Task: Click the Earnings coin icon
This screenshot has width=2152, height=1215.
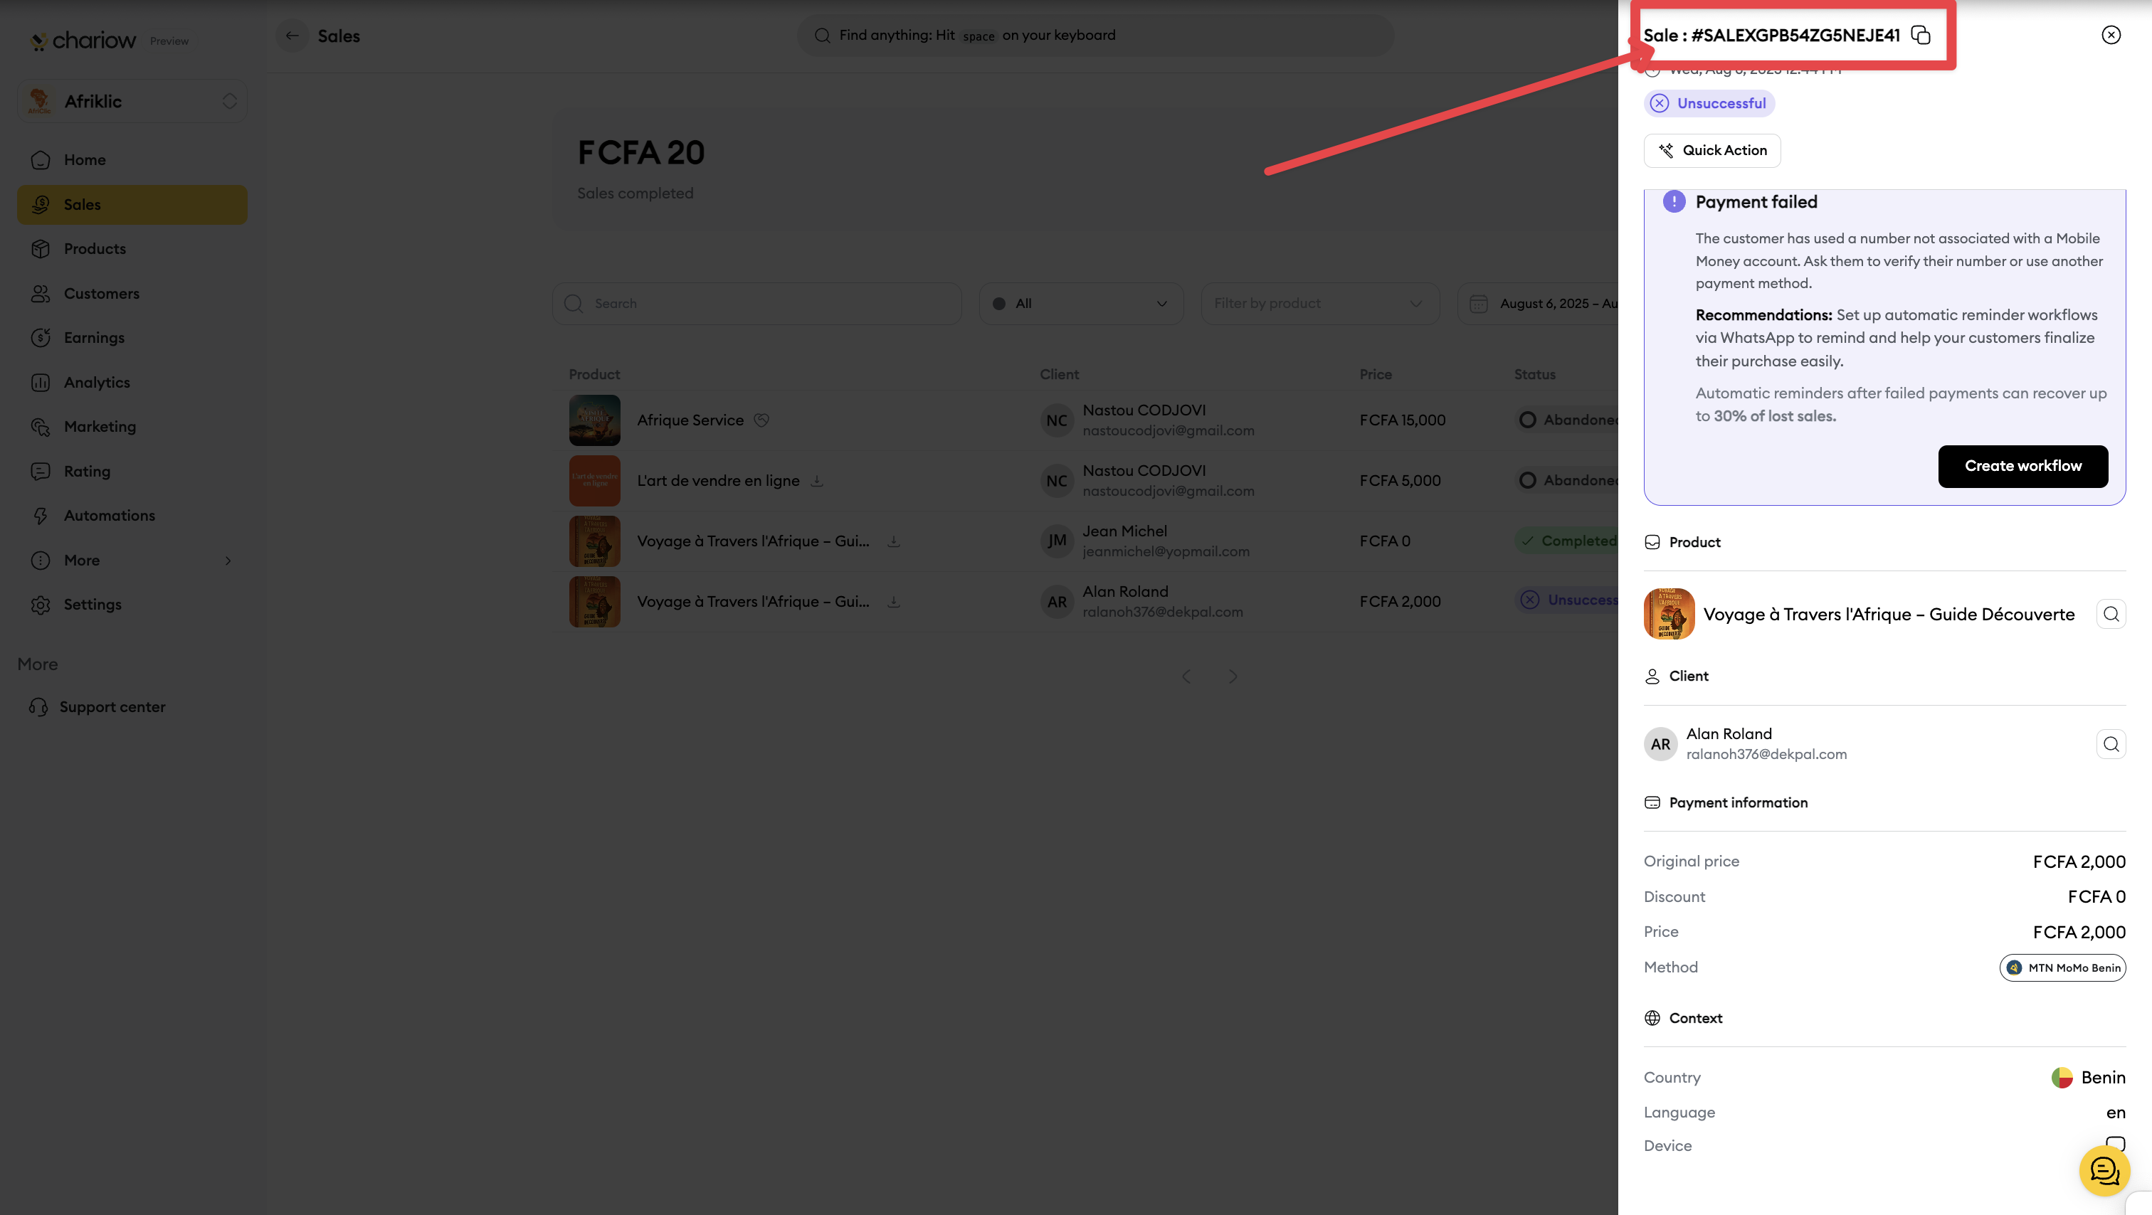Action: pos(40,337)
